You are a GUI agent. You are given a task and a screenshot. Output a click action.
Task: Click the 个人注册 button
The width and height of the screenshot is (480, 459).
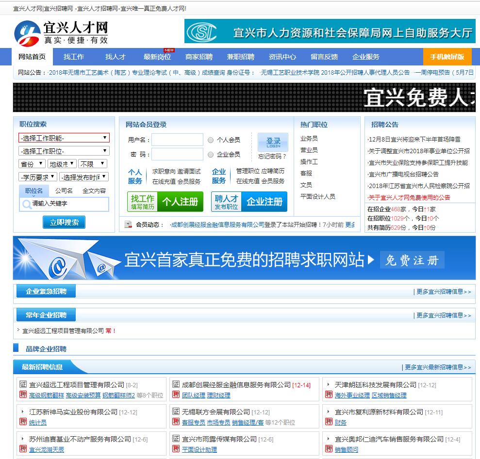pyautogui.click(x=166, y=202)
